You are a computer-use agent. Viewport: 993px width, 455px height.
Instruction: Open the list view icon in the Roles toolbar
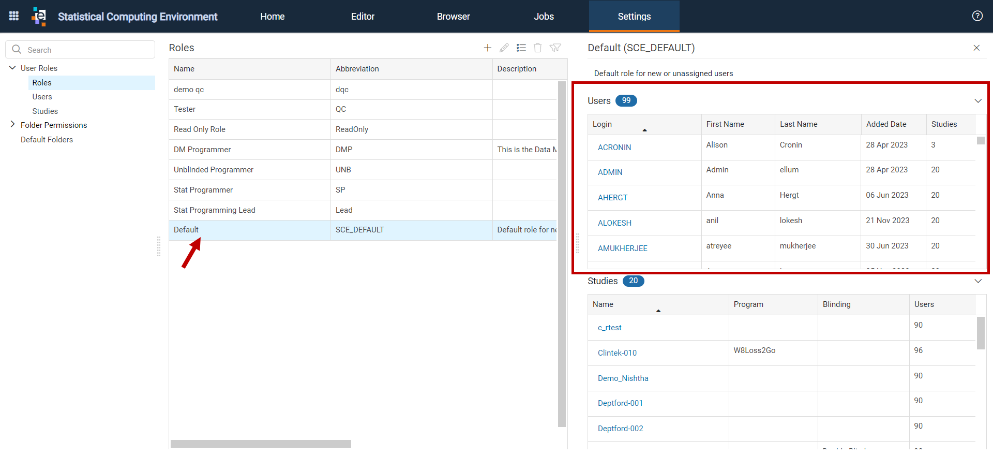click(521, 48)
